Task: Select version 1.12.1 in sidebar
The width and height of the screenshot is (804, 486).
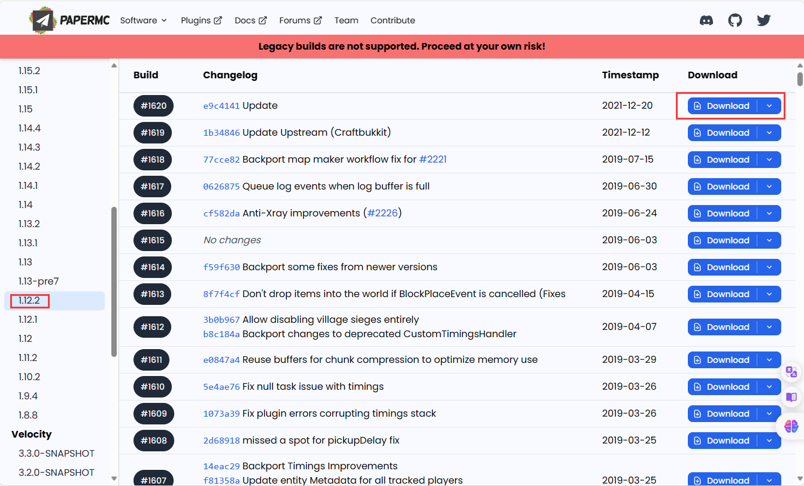Action: (54, 319)
